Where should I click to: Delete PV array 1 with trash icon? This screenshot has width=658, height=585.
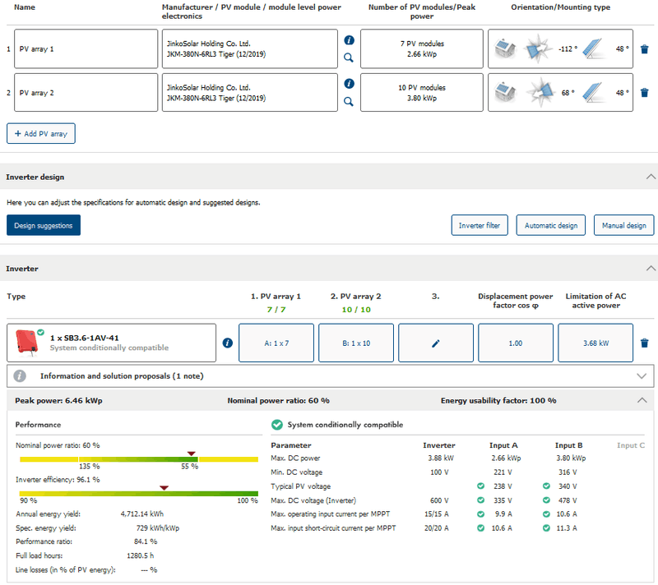(644, 49)
